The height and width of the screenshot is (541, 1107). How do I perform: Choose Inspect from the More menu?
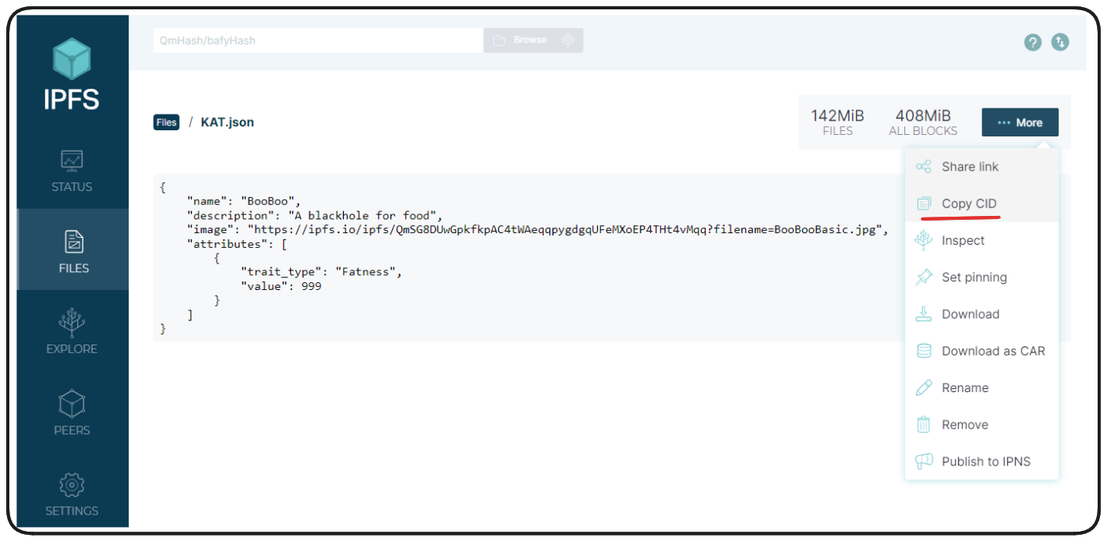963,241
